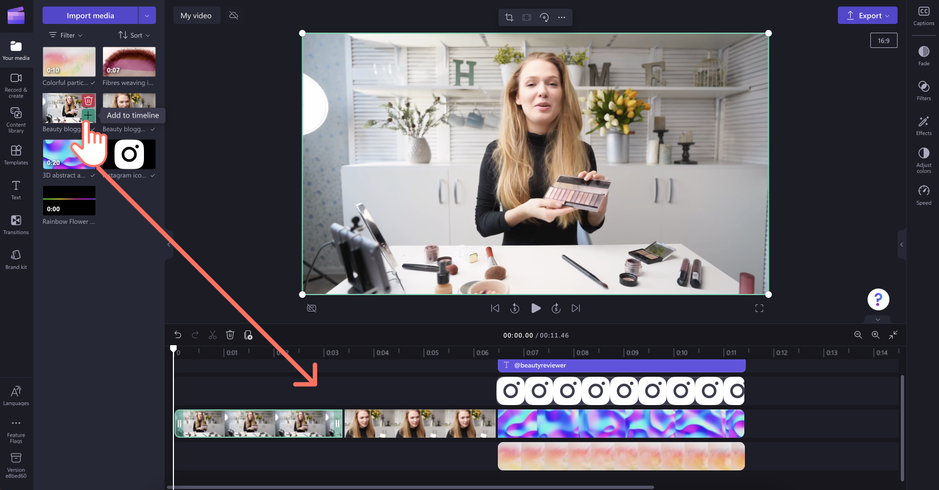Click the Export button
Screen dimensions: 939x490
(868, 15)
